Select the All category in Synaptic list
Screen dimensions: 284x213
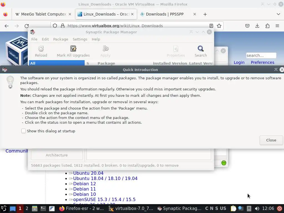(57, 63)
